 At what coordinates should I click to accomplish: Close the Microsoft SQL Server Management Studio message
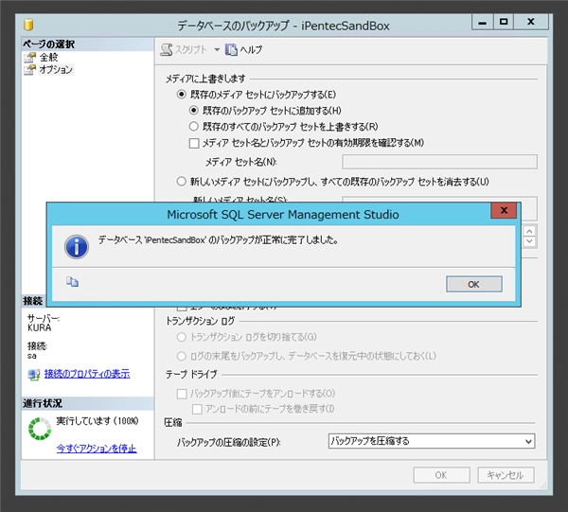coord(504,210)
